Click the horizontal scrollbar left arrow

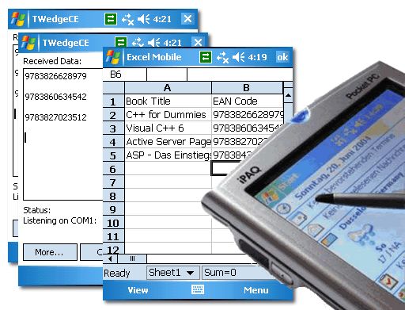(x=110, y=258)
